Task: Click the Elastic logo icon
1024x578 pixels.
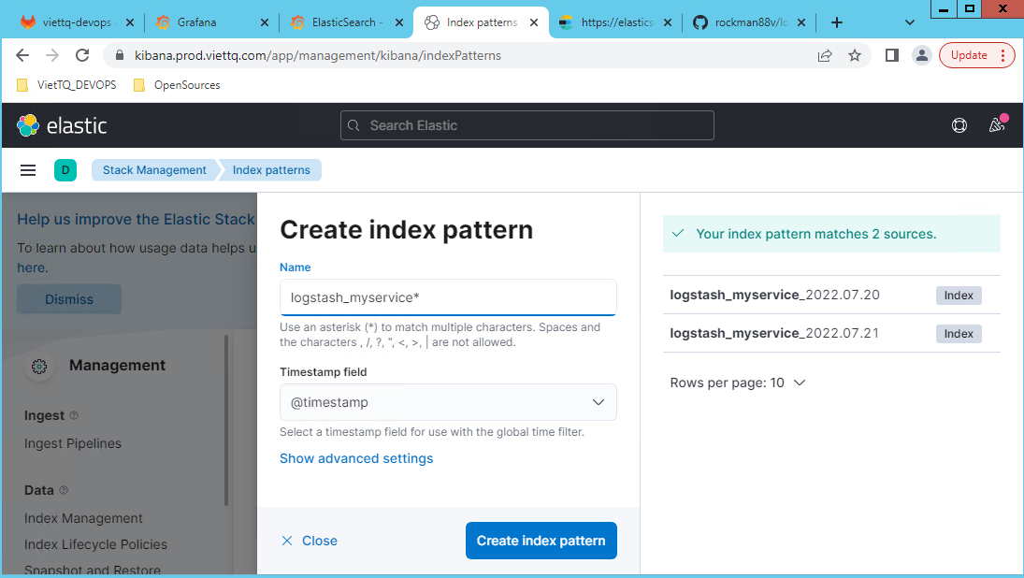Action: click(x=28, y=125)
